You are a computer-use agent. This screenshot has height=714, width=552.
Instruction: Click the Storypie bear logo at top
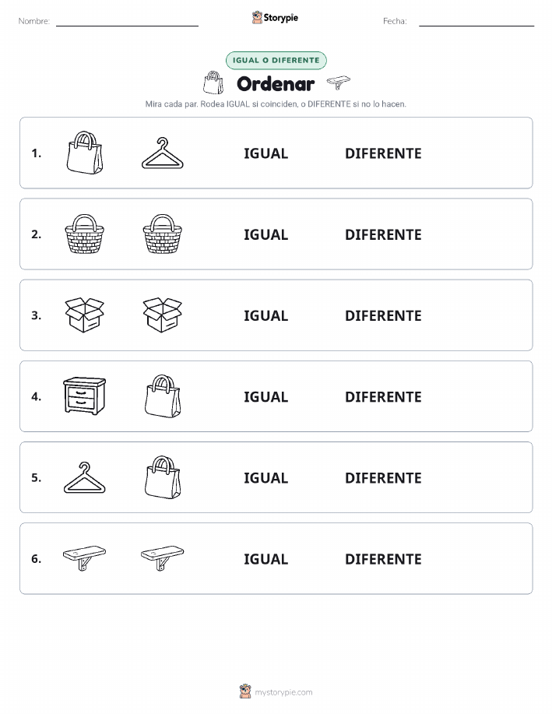coord(257,17)
